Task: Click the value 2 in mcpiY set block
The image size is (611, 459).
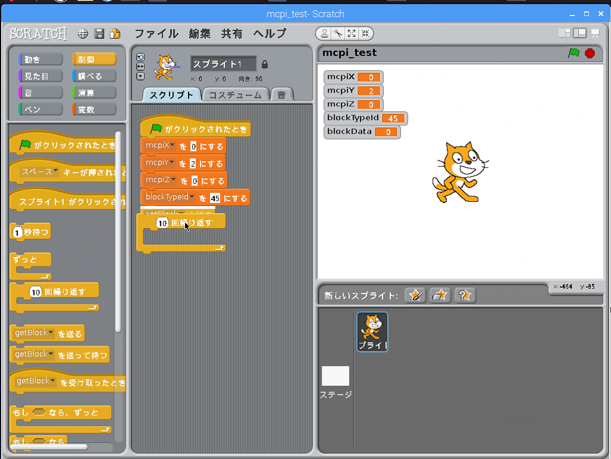Action: (x=193, y=164)
